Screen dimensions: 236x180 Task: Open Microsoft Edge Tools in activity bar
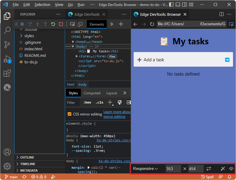point(7,87)
